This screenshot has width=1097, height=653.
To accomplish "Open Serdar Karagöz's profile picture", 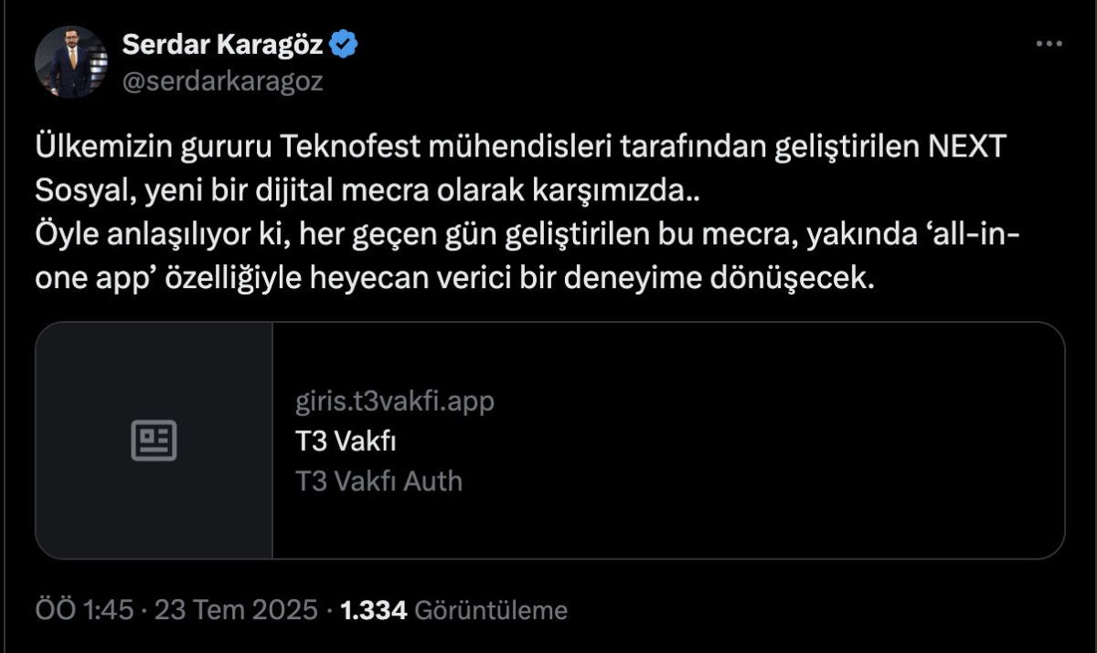I will [71, 62].
